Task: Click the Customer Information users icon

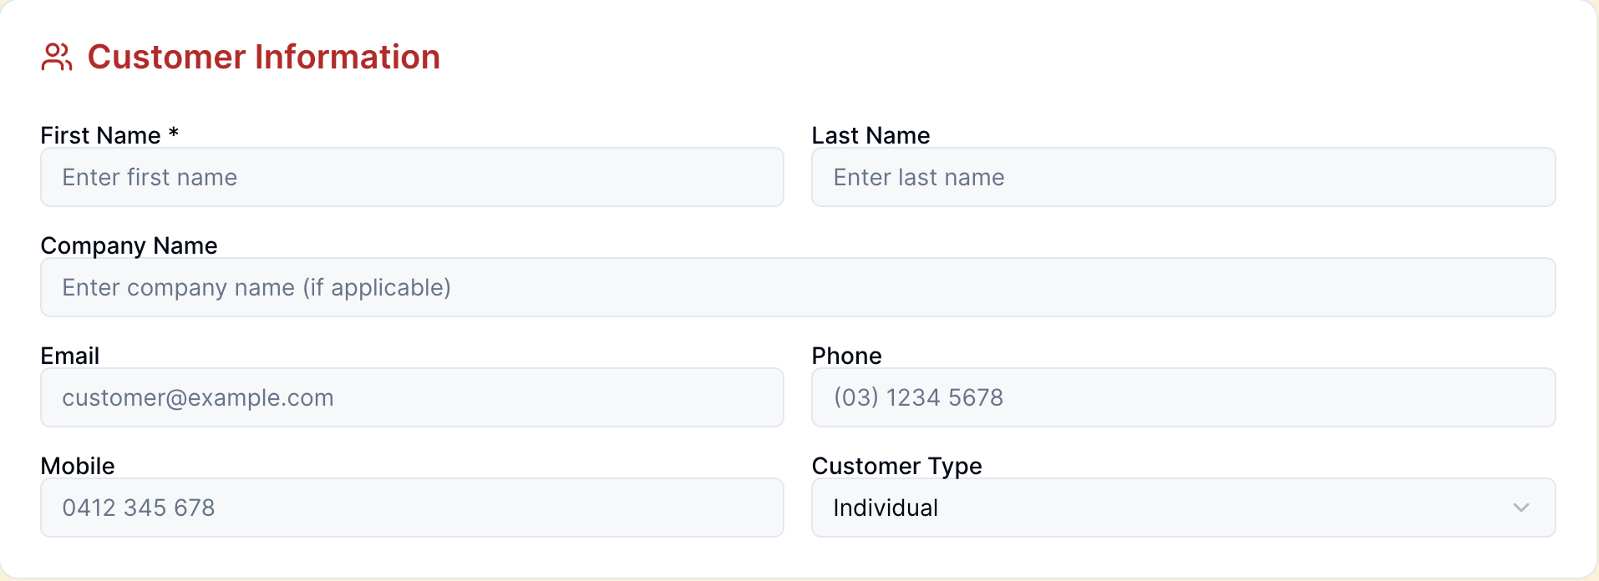Action: tap(57, 58)
